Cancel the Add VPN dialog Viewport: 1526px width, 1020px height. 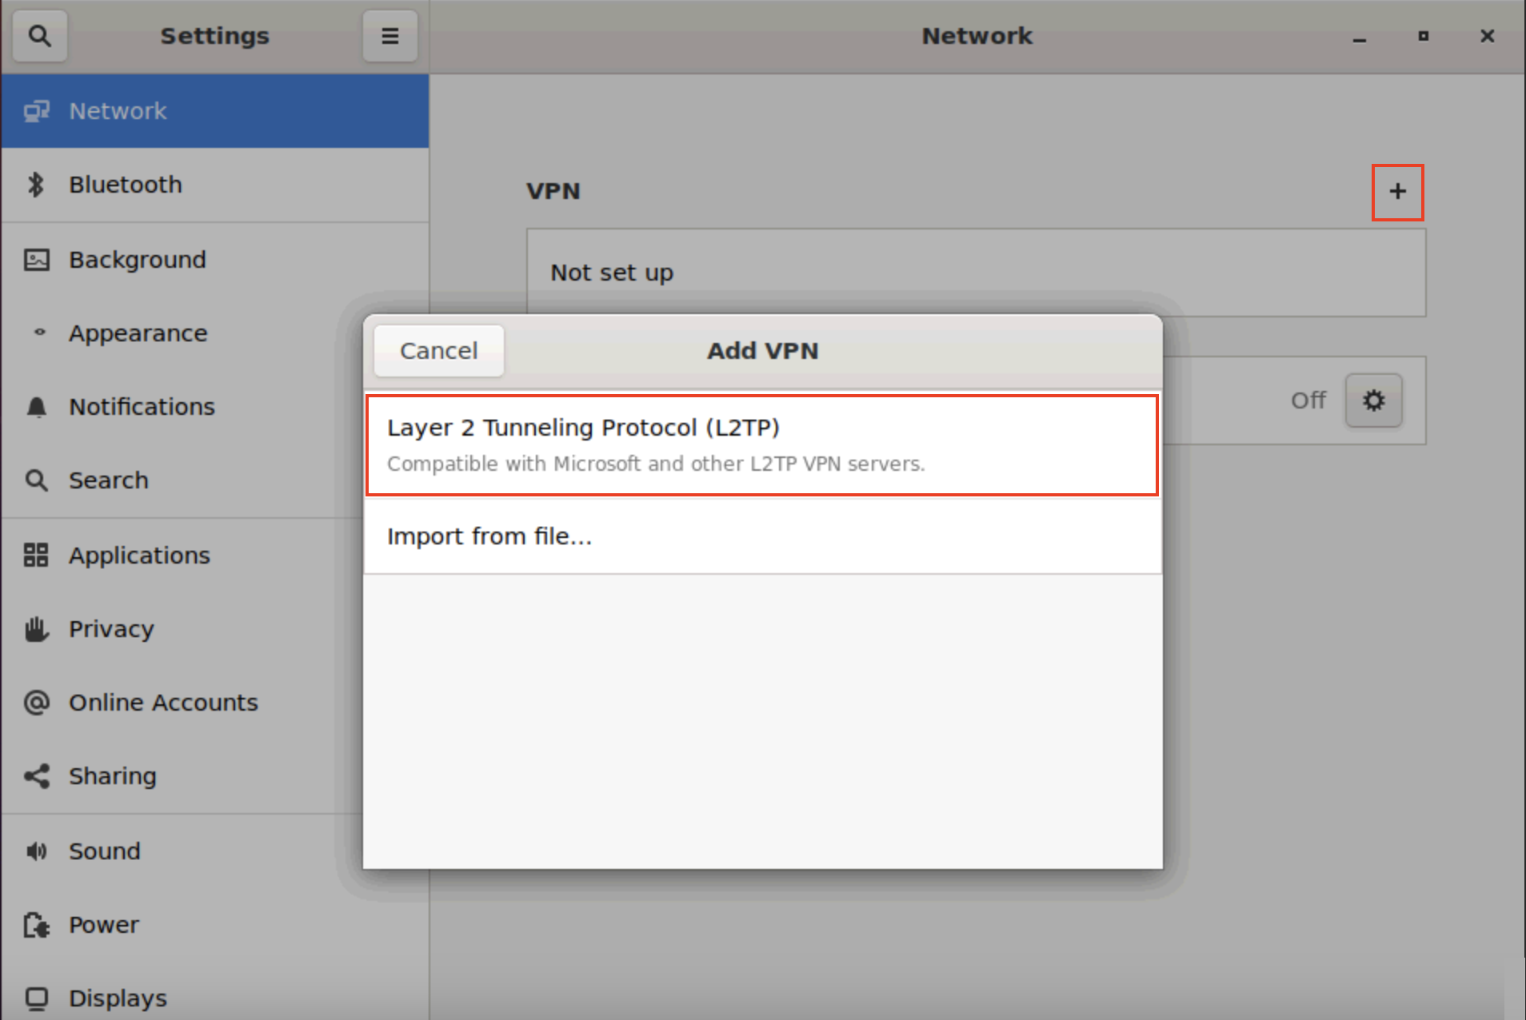click(x=439, y=351)
